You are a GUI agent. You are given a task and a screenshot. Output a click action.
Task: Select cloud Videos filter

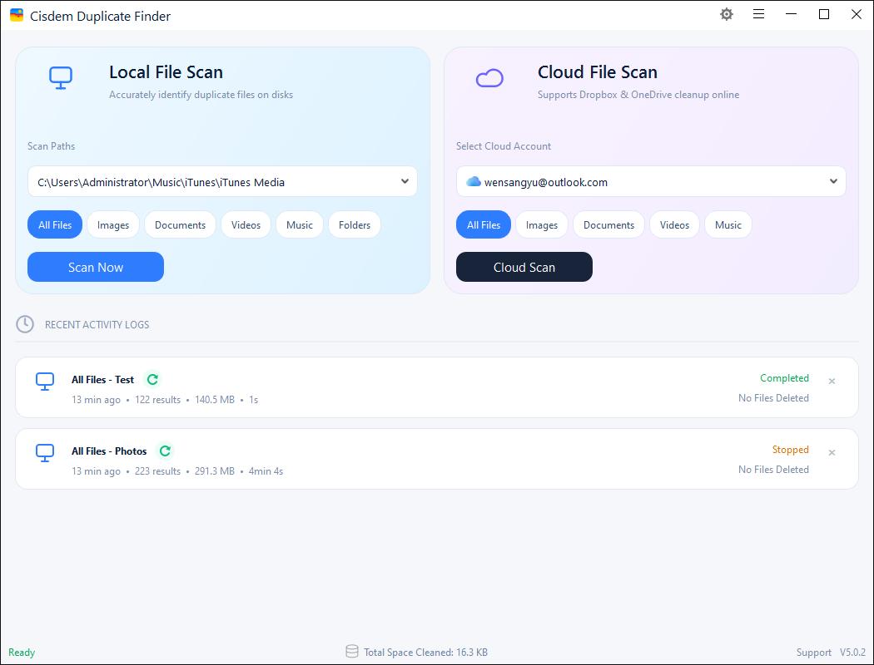pyautogui.click(x=674, y=224)
